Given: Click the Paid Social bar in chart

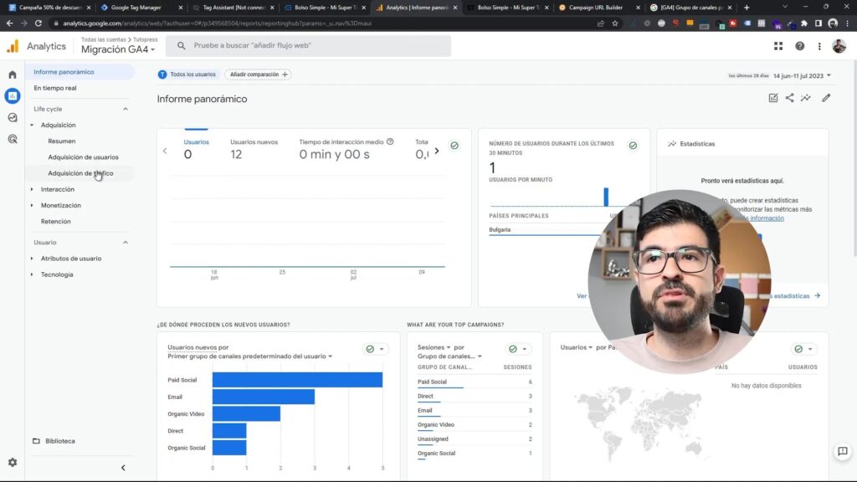Looking at the screenshot, I should (297, 380).
